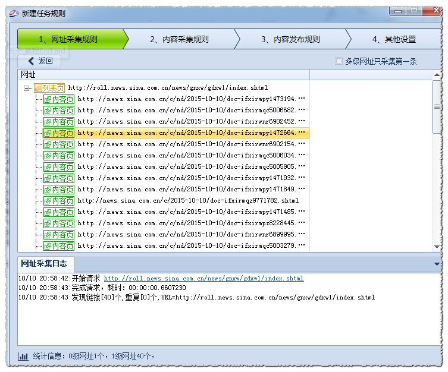Screen dimensions: 448x372
Task: Click the URL tree vertical scrollbar thumb
Action: (437, 107)
